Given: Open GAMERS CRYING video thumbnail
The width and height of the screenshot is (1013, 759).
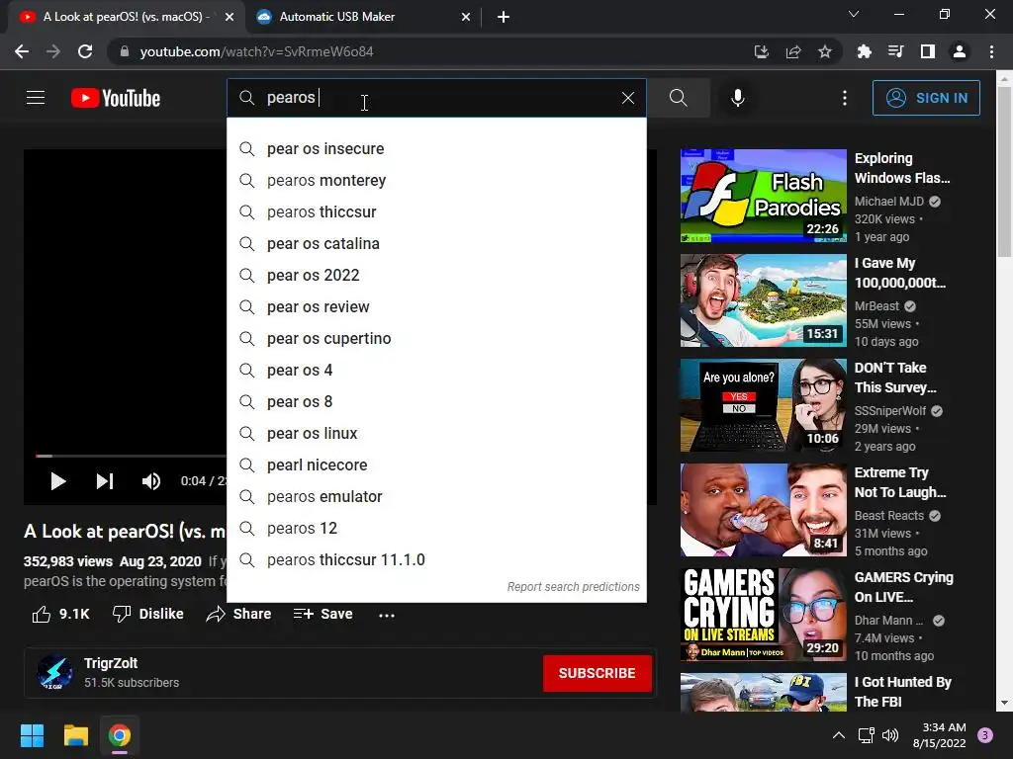Looking at the screenshot, I should tap(763, 615).
